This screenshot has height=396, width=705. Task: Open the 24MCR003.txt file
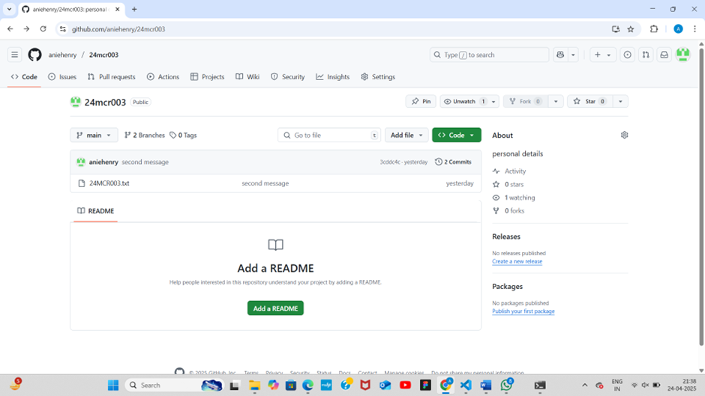[109, 183]
